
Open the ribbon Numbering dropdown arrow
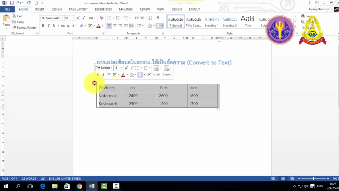tap(122, 18)
